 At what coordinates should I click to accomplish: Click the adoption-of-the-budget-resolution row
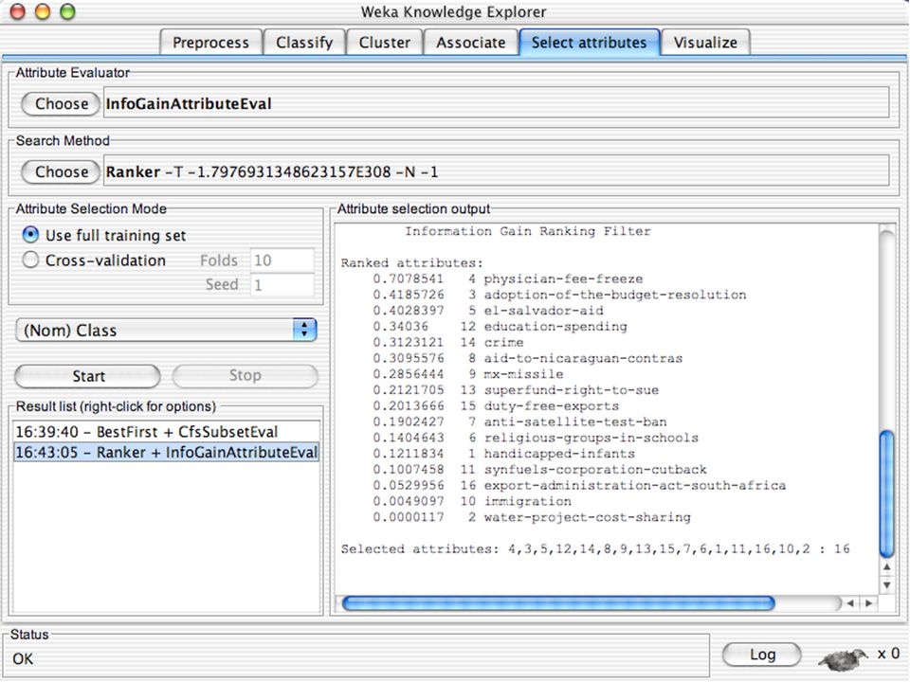click(559, 295)
